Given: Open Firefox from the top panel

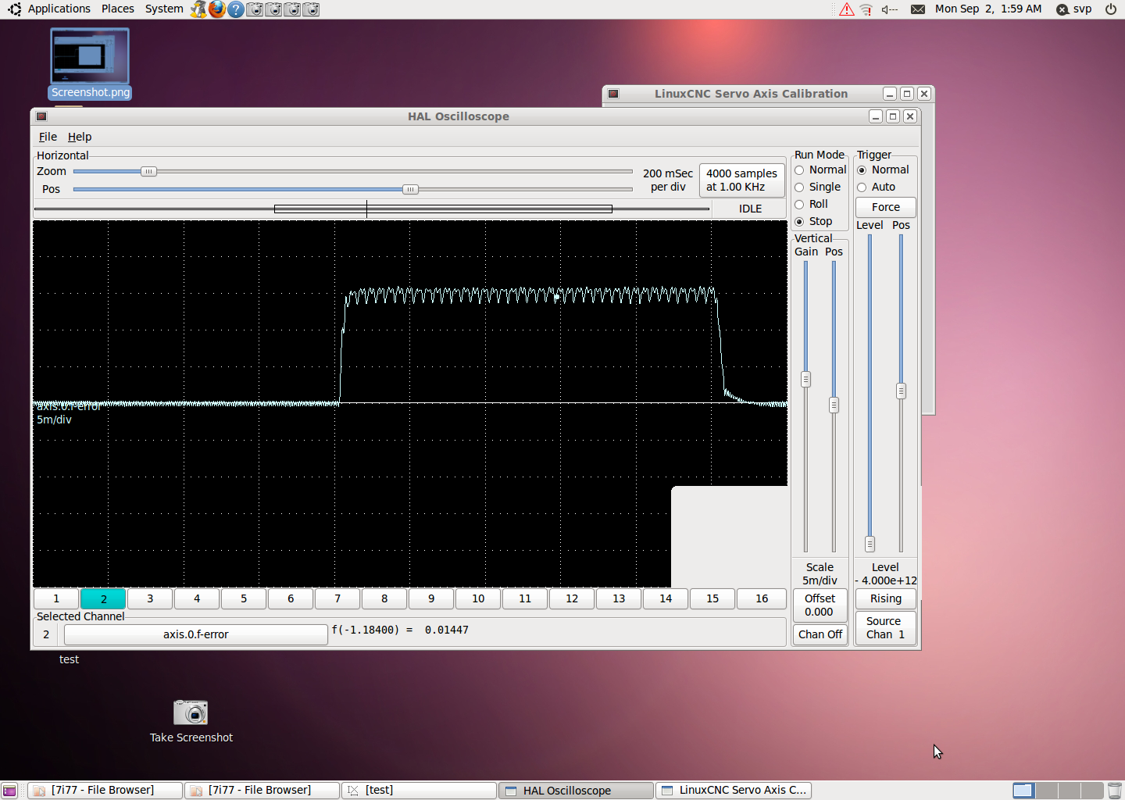Looking at the screenshot, I should [x=217, y=9].
